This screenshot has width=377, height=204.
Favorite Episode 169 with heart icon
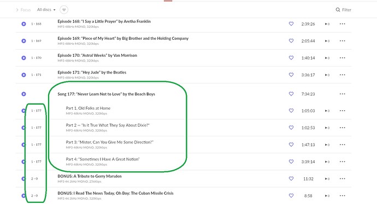[291, 41]
